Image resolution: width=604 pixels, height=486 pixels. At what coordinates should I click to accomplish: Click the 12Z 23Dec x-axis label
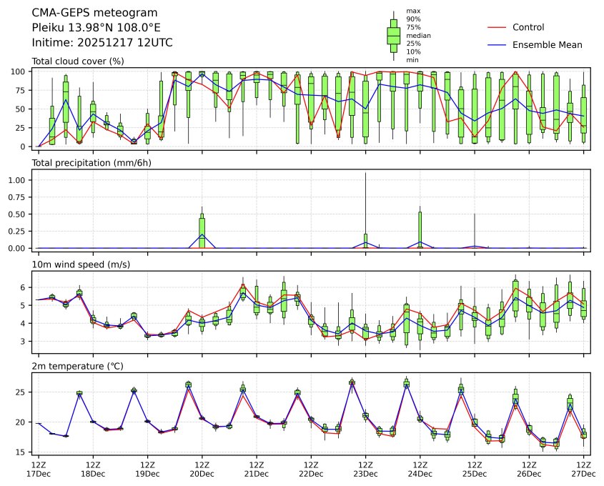pos(365,469)
